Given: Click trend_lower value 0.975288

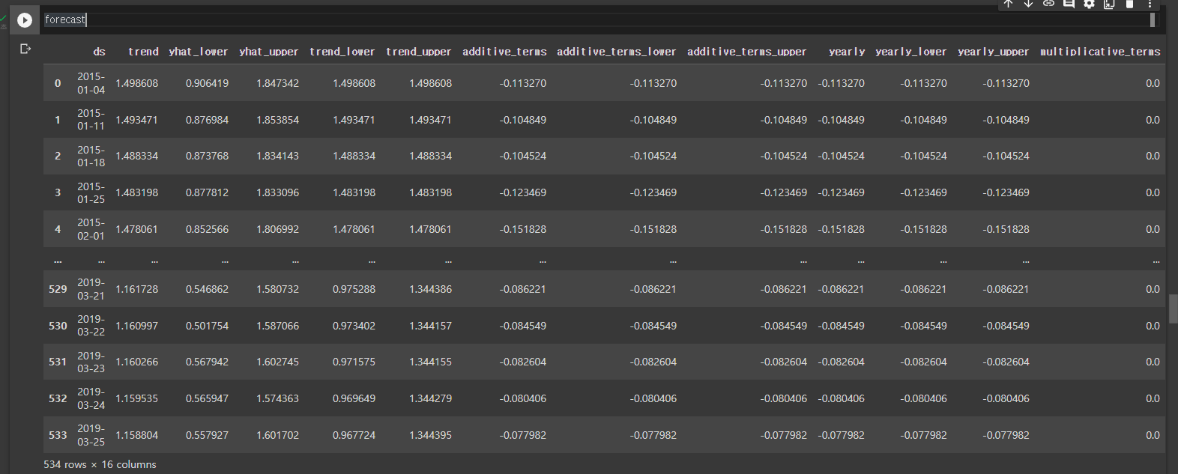Looking at the screenshot, I should point(354,289).
